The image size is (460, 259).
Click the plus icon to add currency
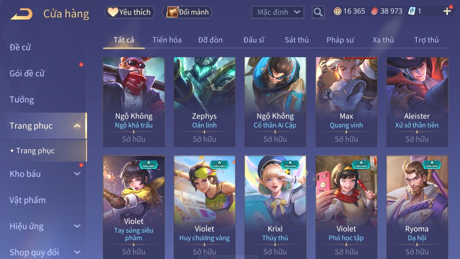[447, 11]
